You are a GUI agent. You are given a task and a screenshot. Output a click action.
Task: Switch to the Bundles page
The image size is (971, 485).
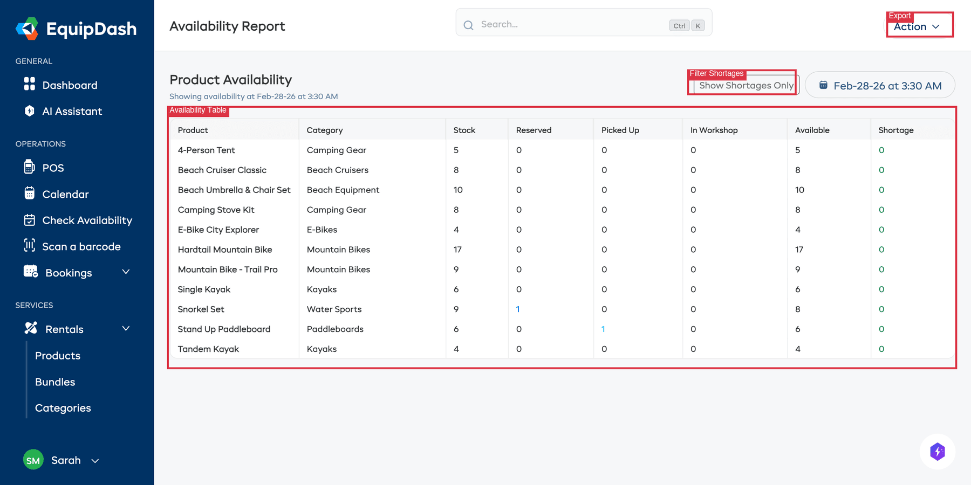(x=54, y=382)
